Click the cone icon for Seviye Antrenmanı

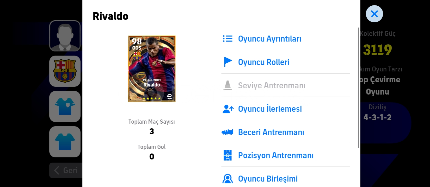tap(228, 85)
